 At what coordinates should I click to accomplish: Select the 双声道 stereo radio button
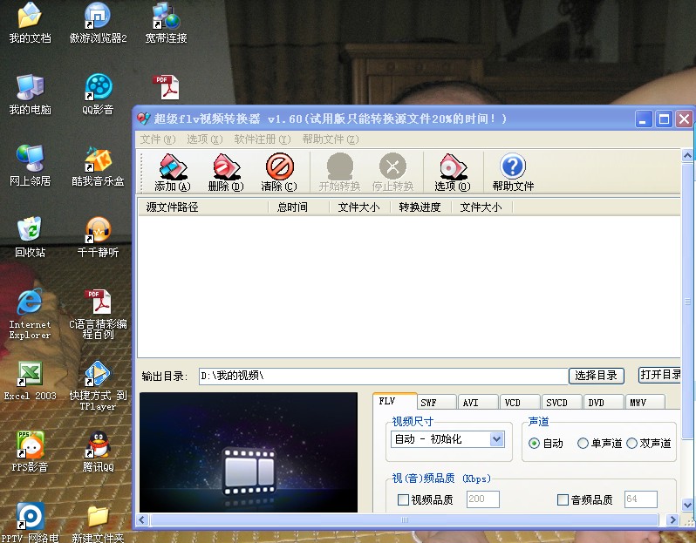631,444
